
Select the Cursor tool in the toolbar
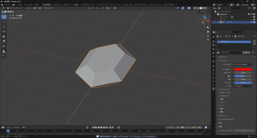click(4, 22)
